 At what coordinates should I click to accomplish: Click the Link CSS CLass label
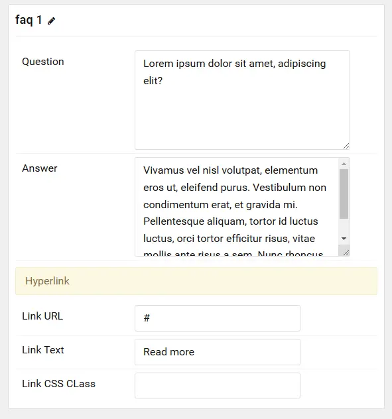58,384
